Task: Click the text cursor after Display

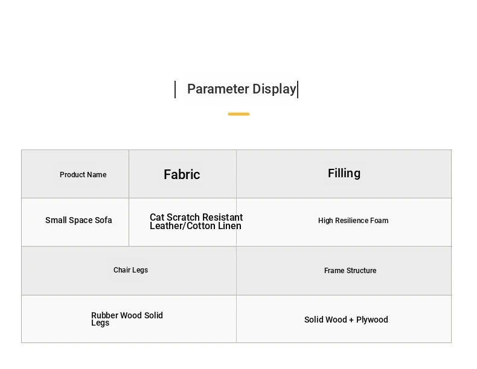Action: point(298,90)
